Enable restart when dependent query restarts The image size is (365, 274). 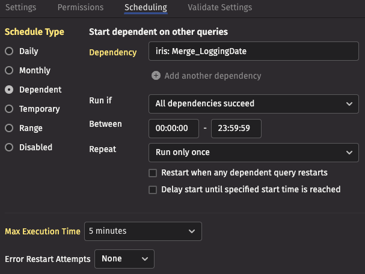153,173
